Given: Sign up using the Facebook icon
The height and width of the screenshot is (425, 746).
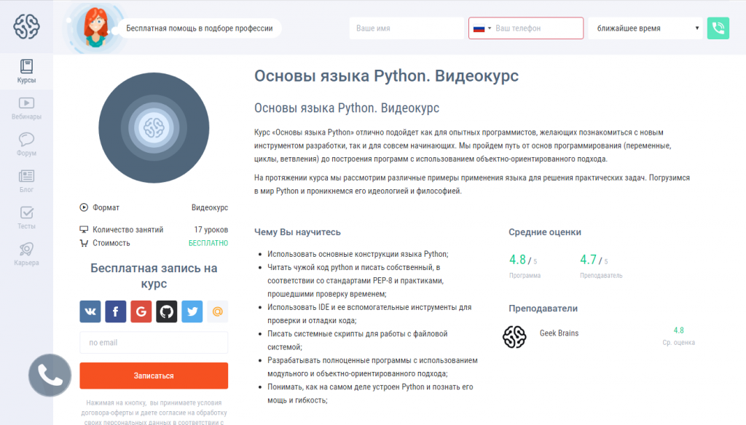Looking at the screenshot, I should (116, 311).
